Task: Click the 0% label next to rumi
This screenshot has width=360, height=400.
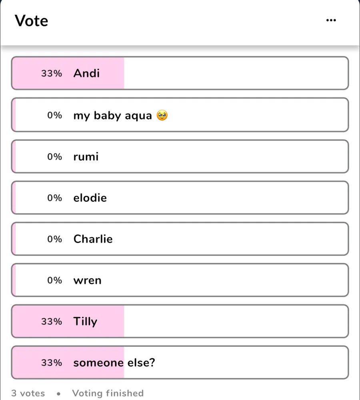Action: (55, 157)
